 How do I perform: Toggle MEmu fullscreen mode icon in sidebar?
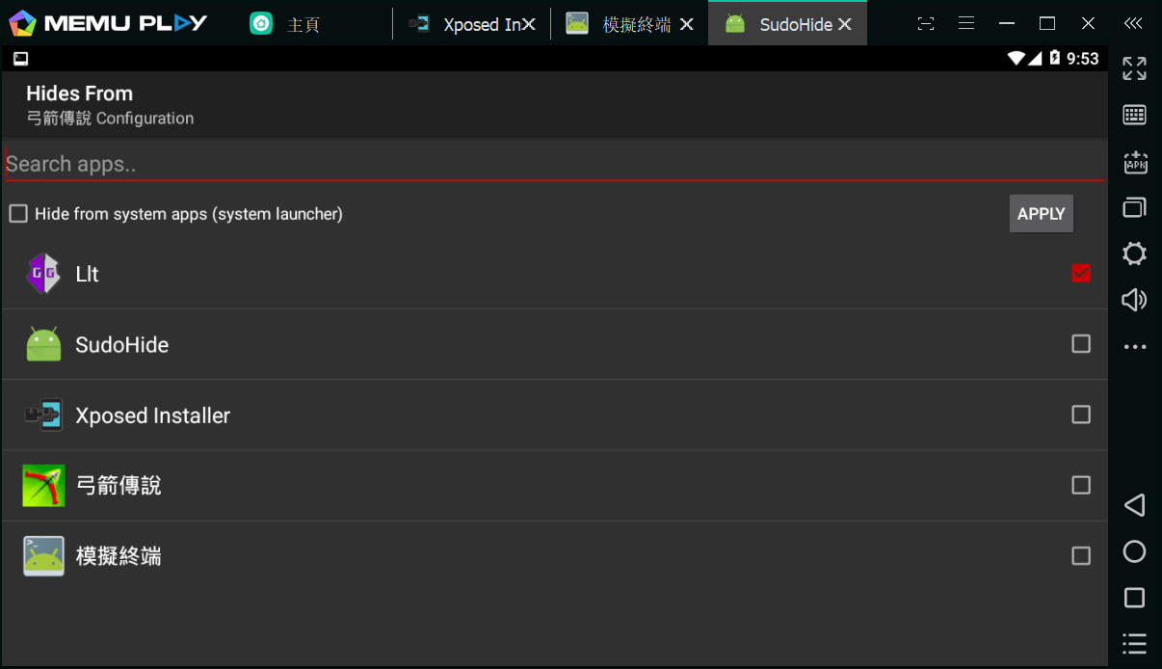click(x=1135, y=67)
